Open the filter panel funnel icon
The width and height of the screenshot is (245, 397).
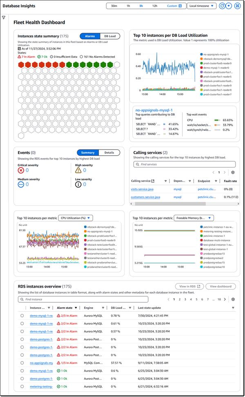click(4, 18)
